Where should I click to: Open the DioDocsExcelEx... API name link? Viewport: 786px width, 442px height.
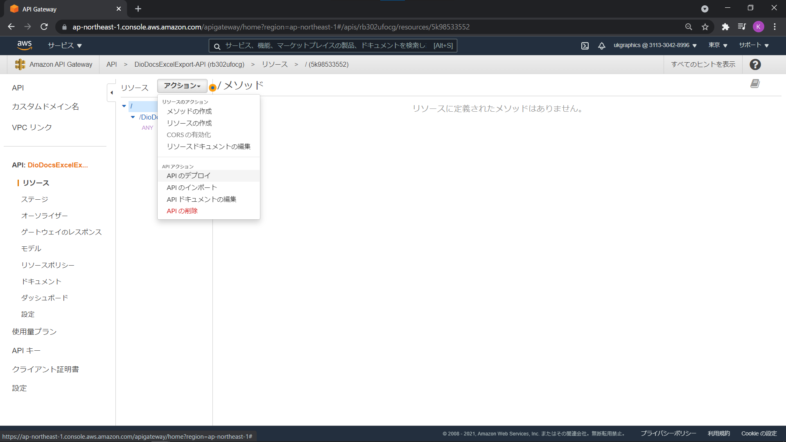coord(58,165)
